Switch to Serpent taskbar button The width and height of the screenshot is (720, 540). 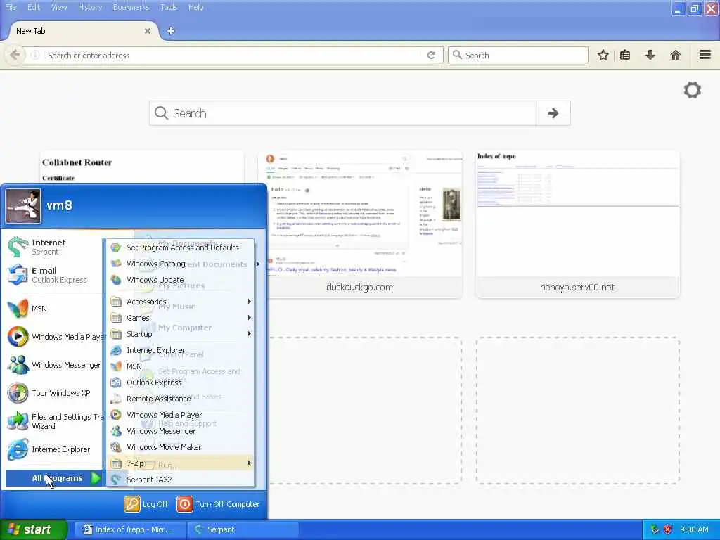[243, 529]
